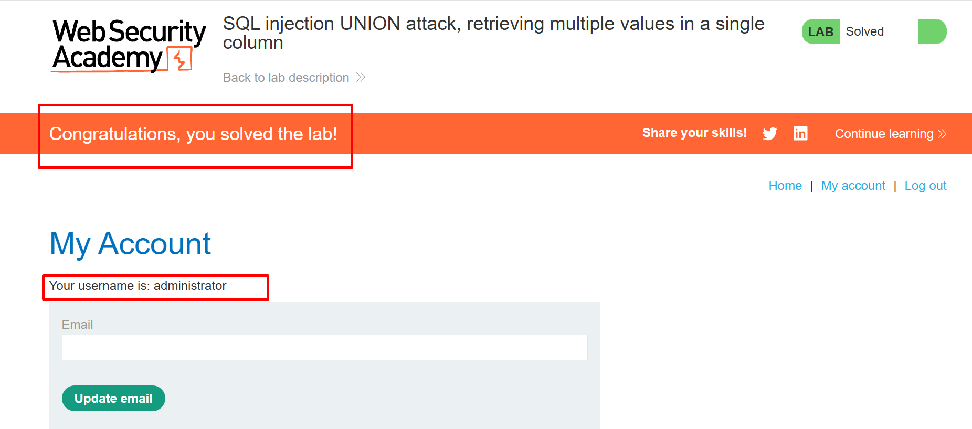Click the LinkedIn share icon
The image size is (972, 429).
800,134
